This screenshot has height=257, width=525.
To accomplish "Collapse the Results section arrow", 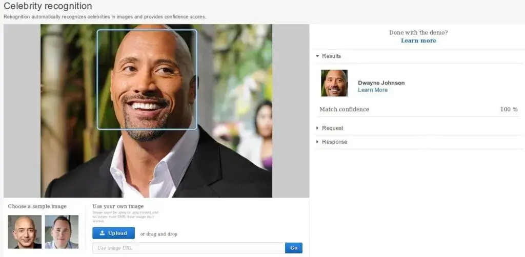I will click(317, 56).
